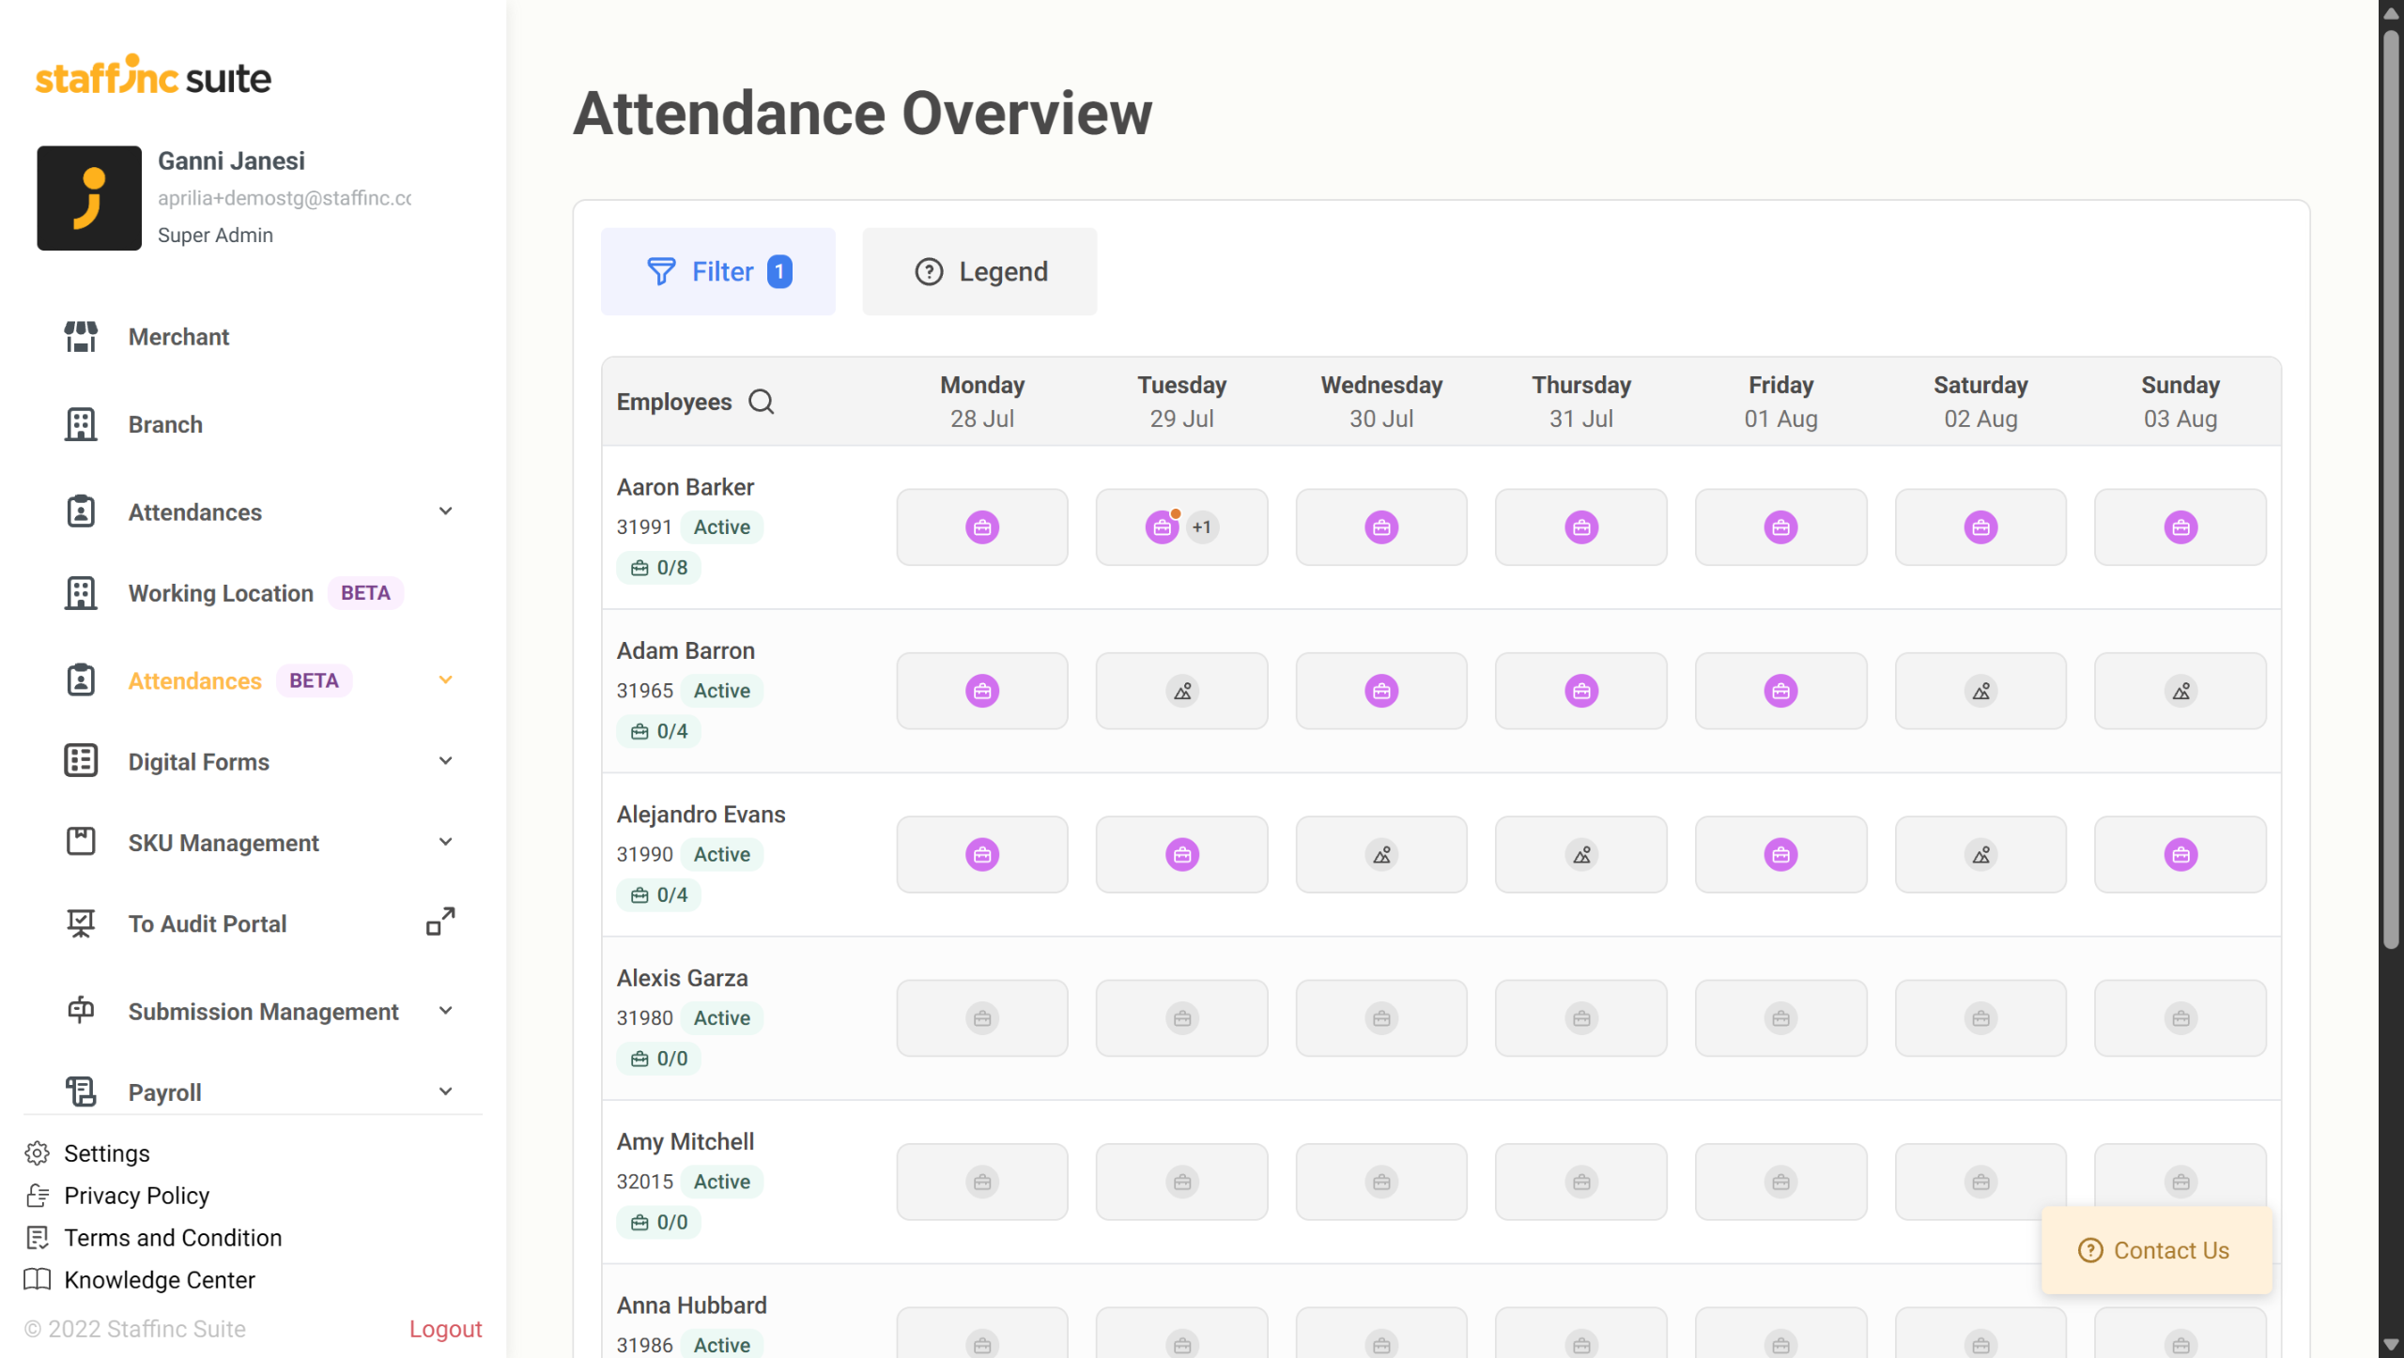Viewport: 2404px width, 1358px height.
Task: Click Alexis Garza's Friday empty shift icon
Action: coord(1780,1018)
